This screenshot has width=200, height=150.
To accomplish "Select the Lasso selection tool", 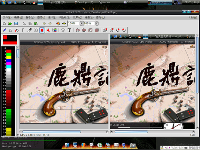I will pyautogui.click(x=63, y=30).
